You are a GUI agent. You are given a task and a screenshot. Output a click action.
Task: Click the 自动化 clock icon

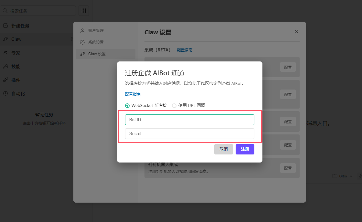coord(5,93)
